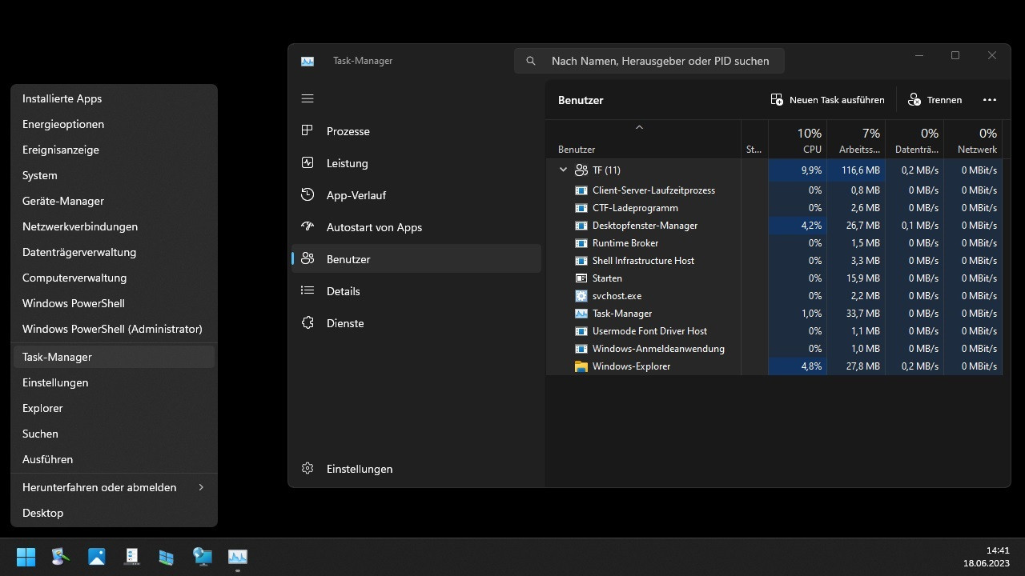Open Autostart von Apps icon
The width and height of the screenshot is (1025, 576).
click(x=307, y=226)
